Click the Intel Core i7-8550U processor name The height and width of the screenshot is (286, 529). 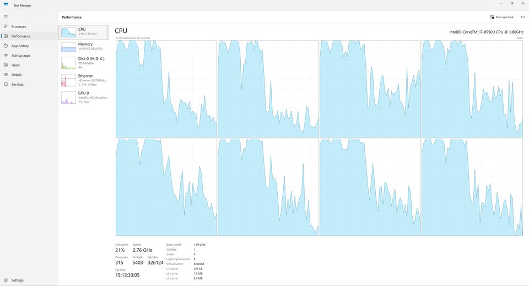tap(486, 32)
